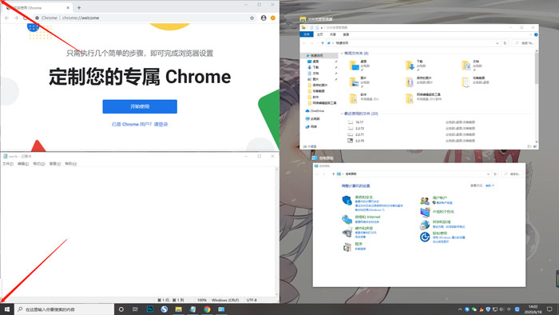This screenshot has width=559, height=315.
Task: Select 下载 in File Explorer sidebar
Action: [x=316, y=67]
